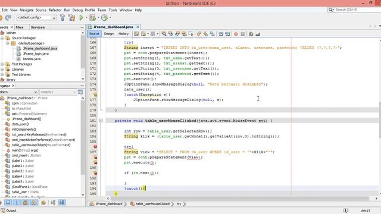The width and height of the screenshot is (381, 214).
Task: Switch to Design view
Action: [108, 34]
